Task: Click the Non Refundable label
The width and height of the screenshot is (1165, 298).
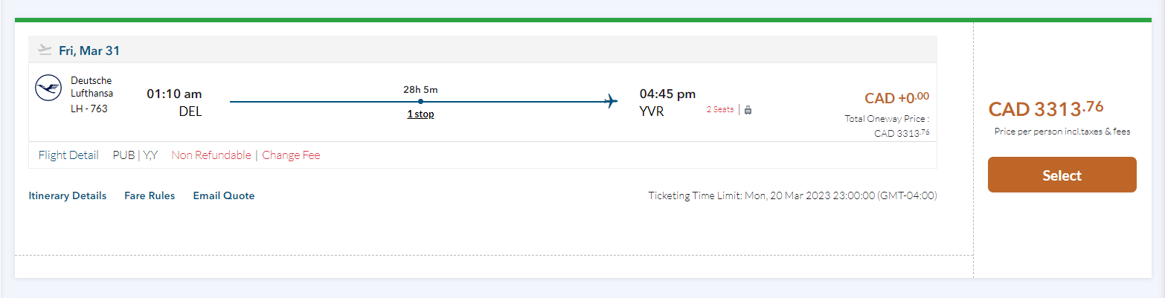Action: pos(211,155)
